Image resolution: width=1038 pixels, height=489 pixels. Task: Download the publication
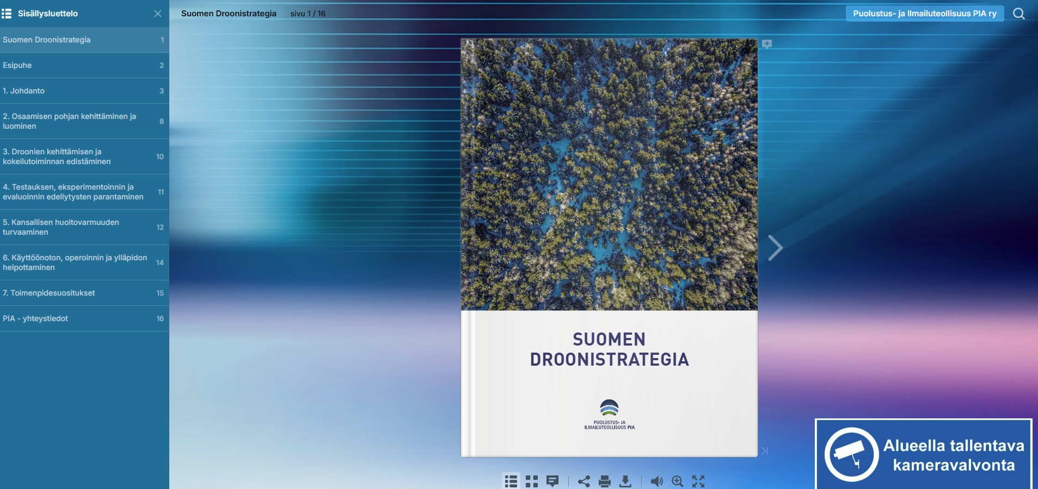coord(625,481)
